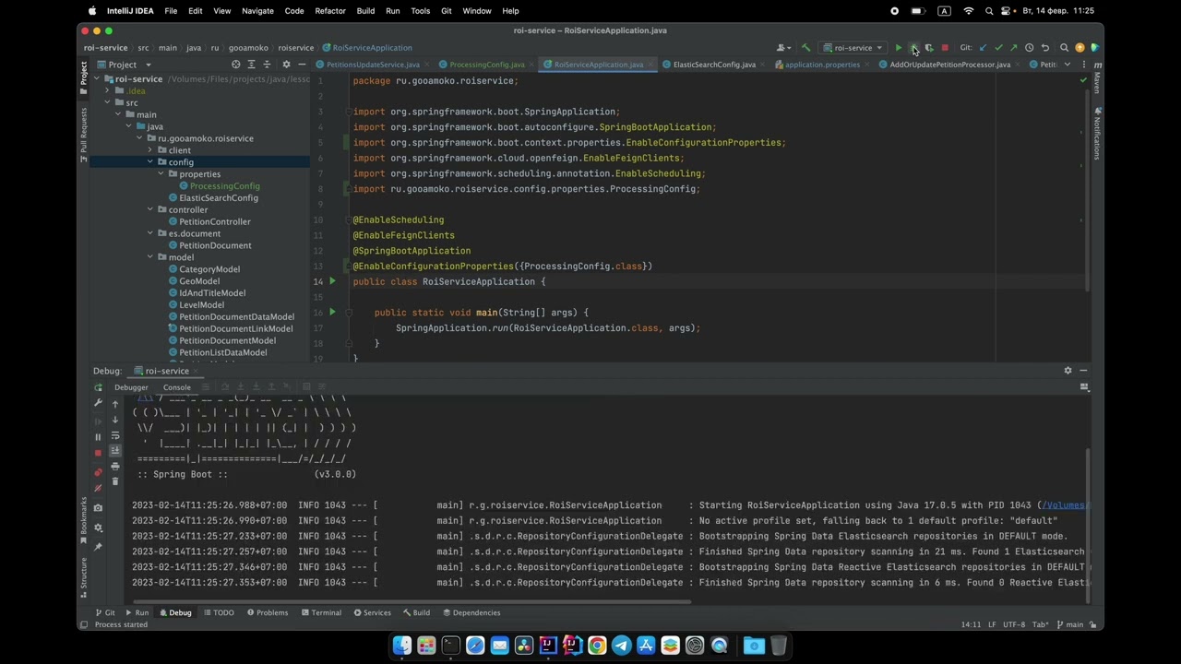Click the print console icon
Viewport: 1181px width, 664px height.
pyautogui.click(x=115, y=467)
